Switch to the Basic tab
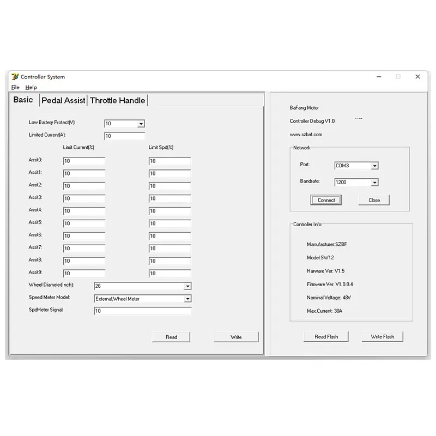This screenshot has width=436, height=436. 23,100
